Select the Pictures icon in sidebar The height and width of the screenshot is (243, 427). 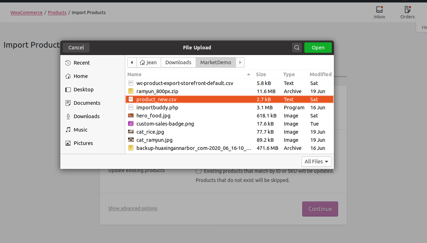[68, 143]
